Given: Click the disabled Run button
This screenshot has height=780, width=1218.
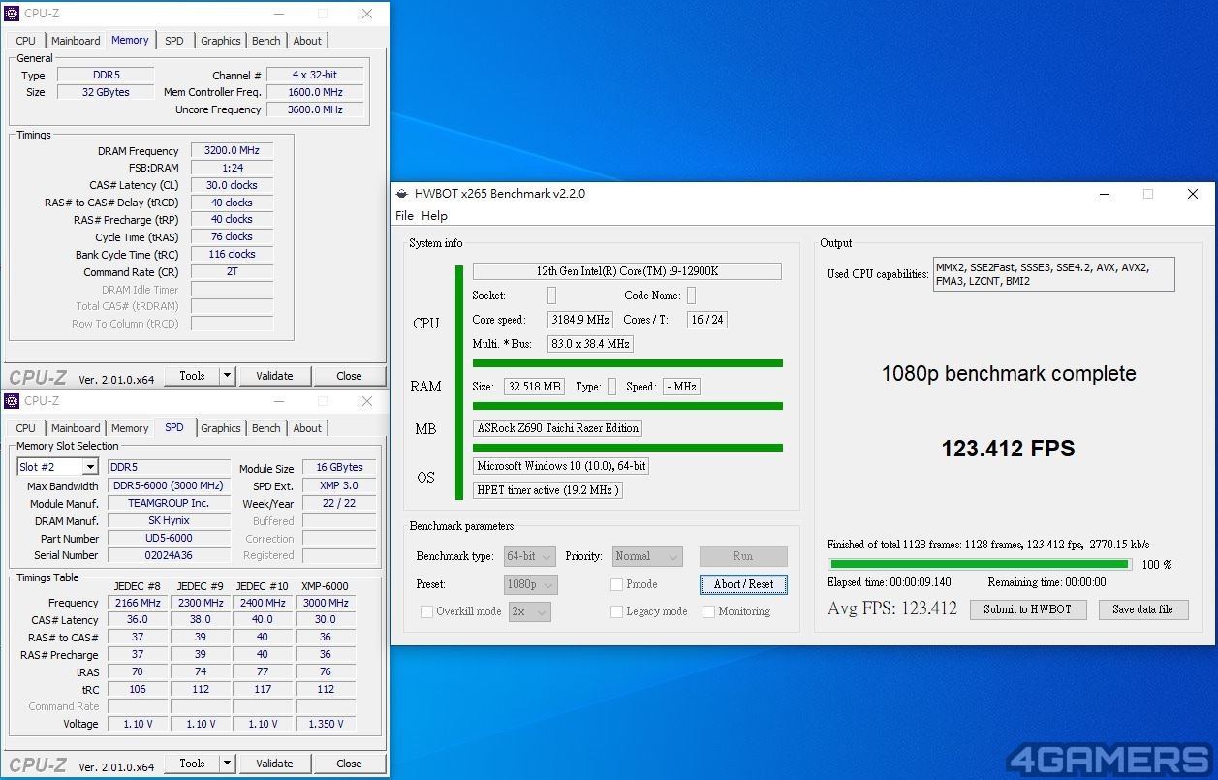Looking at the screenshot, I should tap(743, 556).
